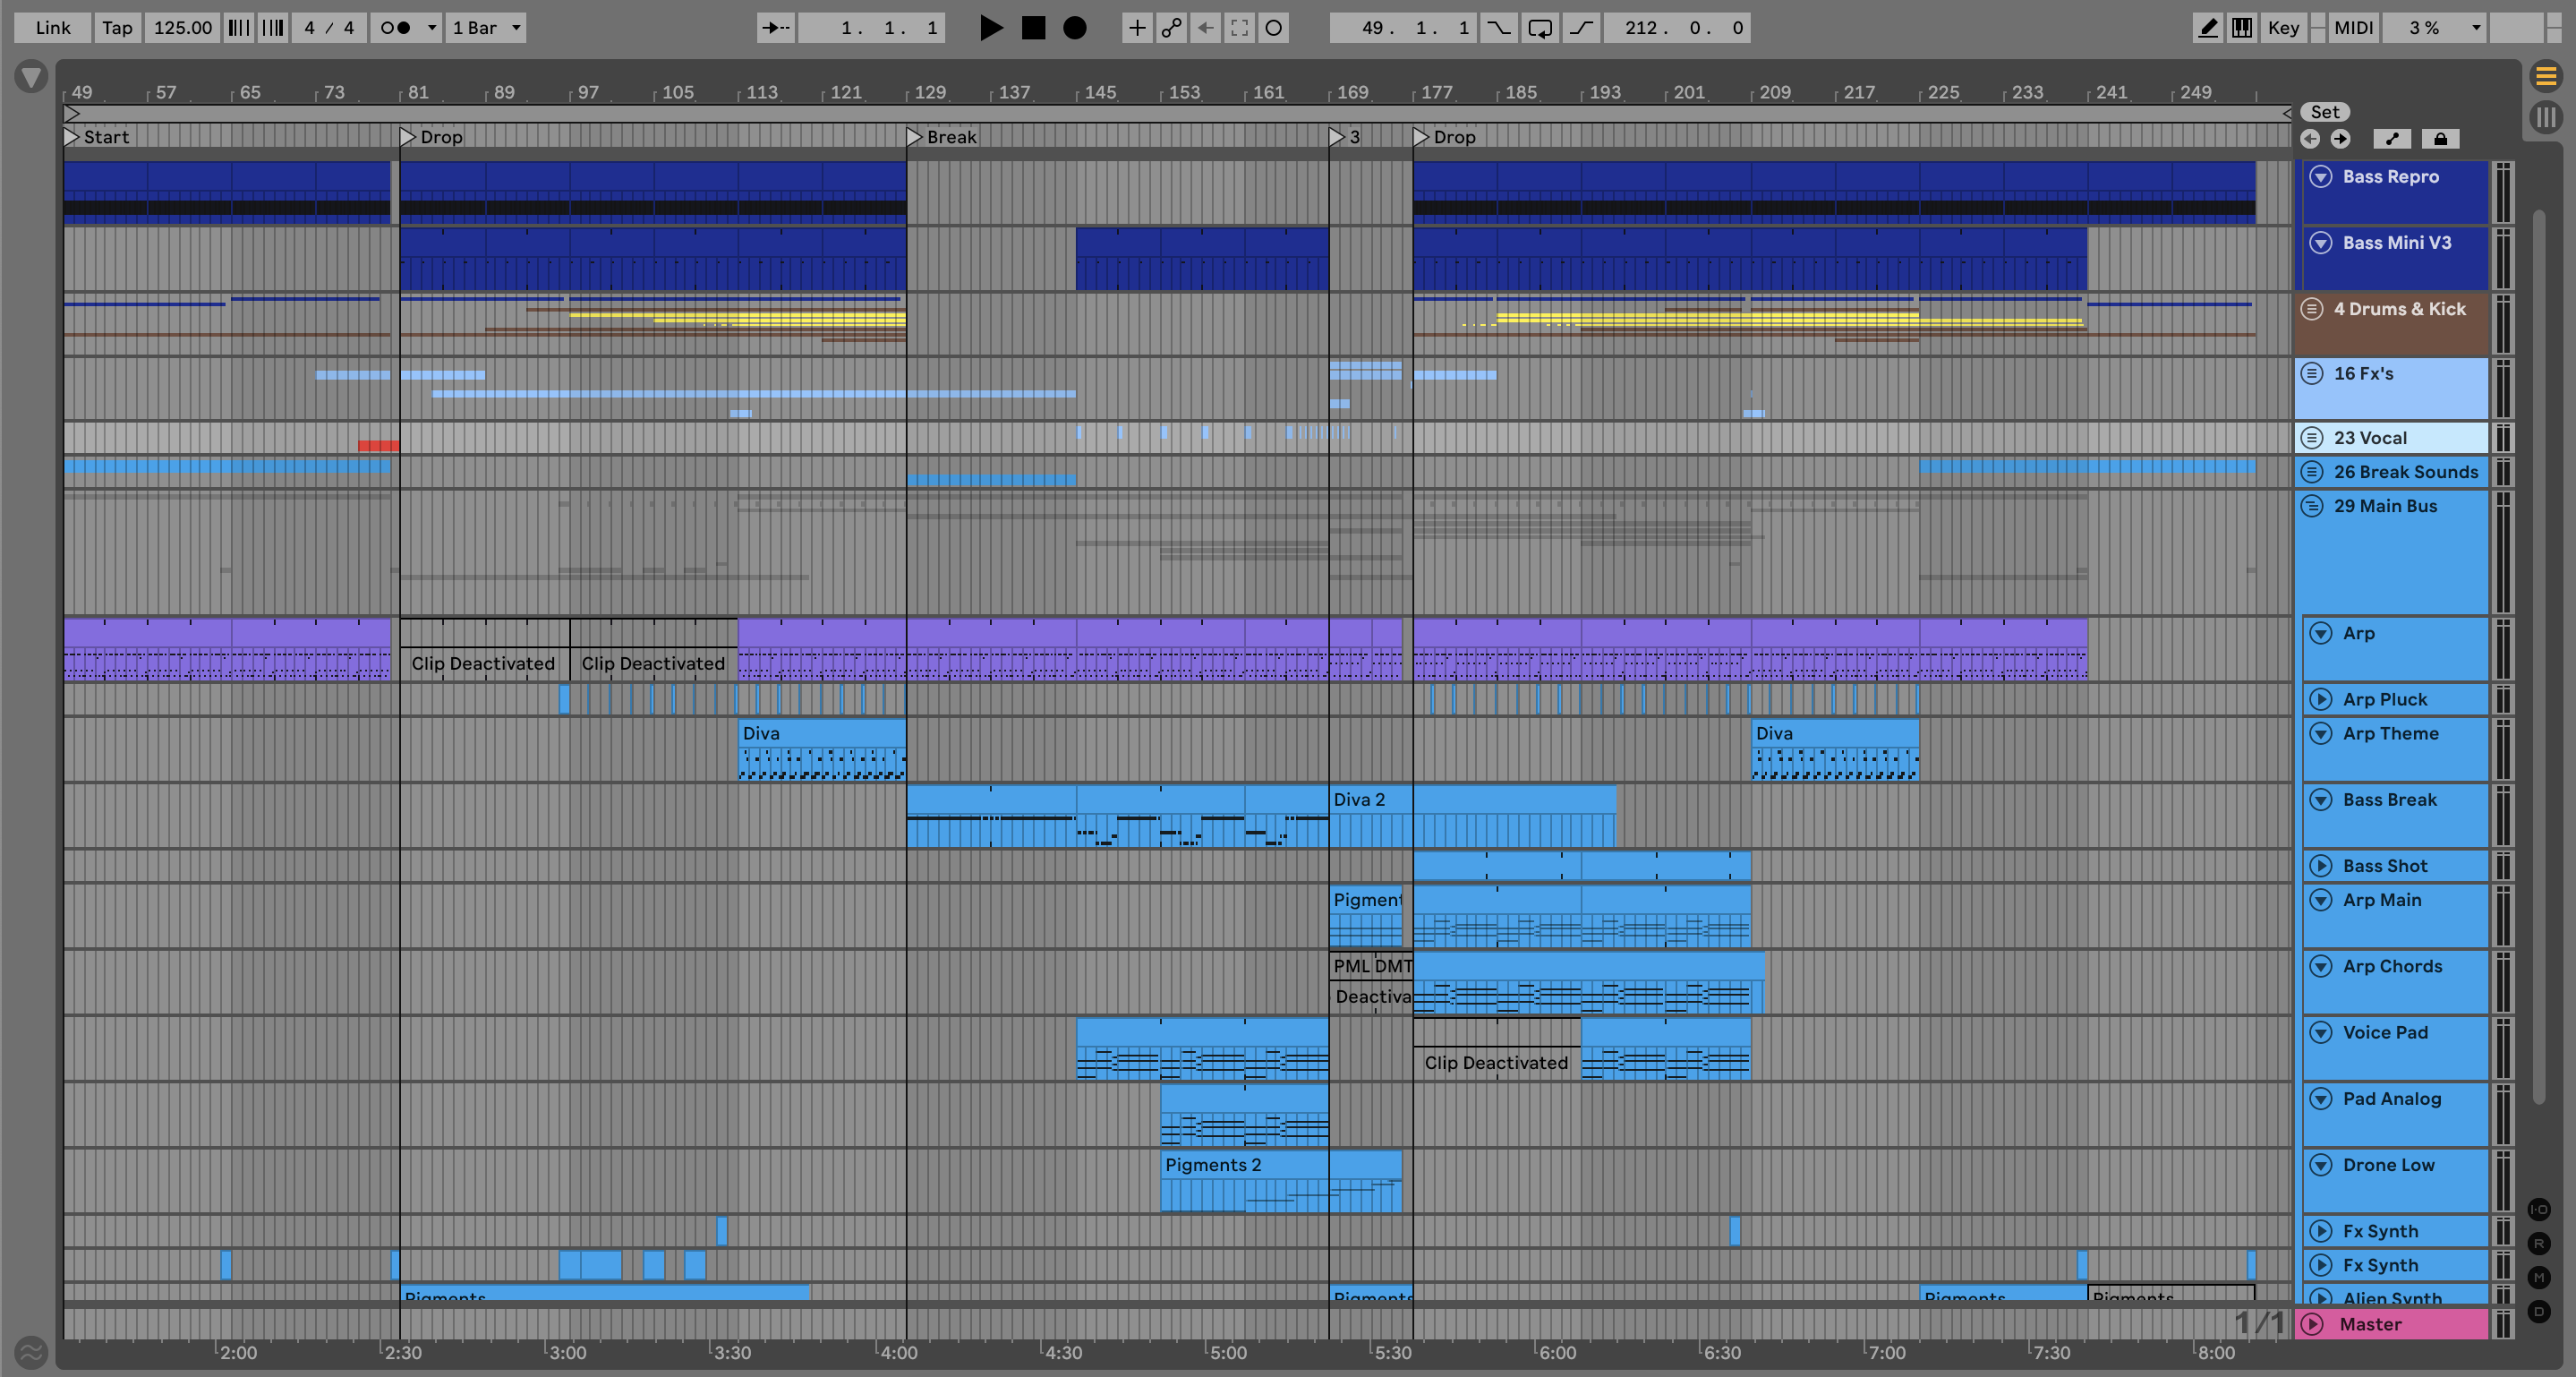The image size is (2576, 1377).
Task: Enable MIDI Arrangement Overdub plus button
Action: click(x=1137, y=28)
